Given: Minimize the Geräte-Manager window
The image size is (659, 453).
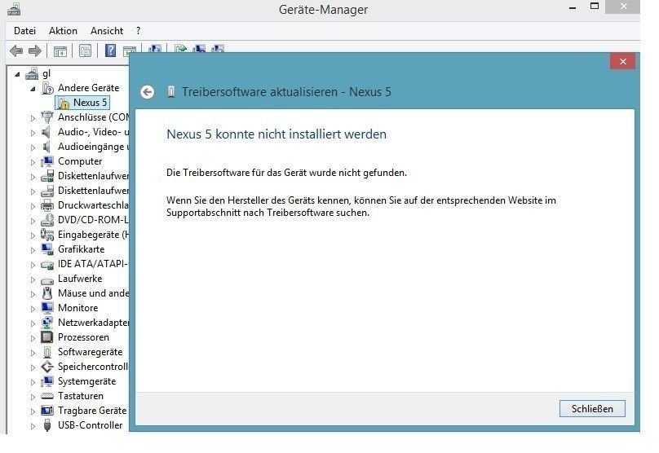Looking at the screenshot, I should (573, 7).
